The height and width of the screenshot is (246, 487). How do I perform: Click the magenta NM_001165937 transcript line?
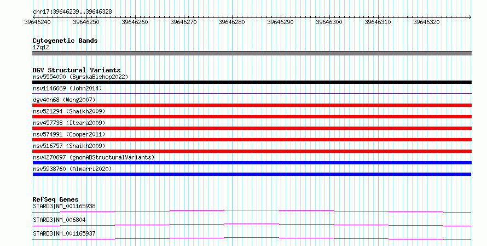click(252, 238)
